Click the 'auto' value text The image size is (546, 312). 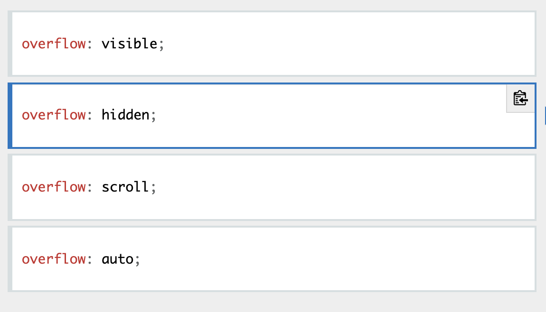coord(117,259)
